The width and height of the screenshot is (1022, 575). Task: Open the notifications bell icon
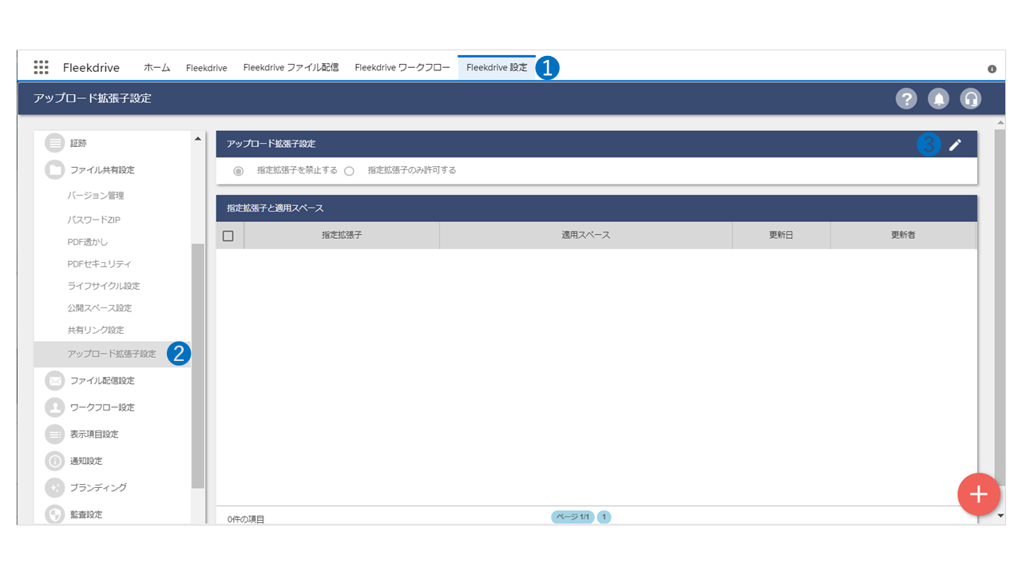tap(939, 98)
